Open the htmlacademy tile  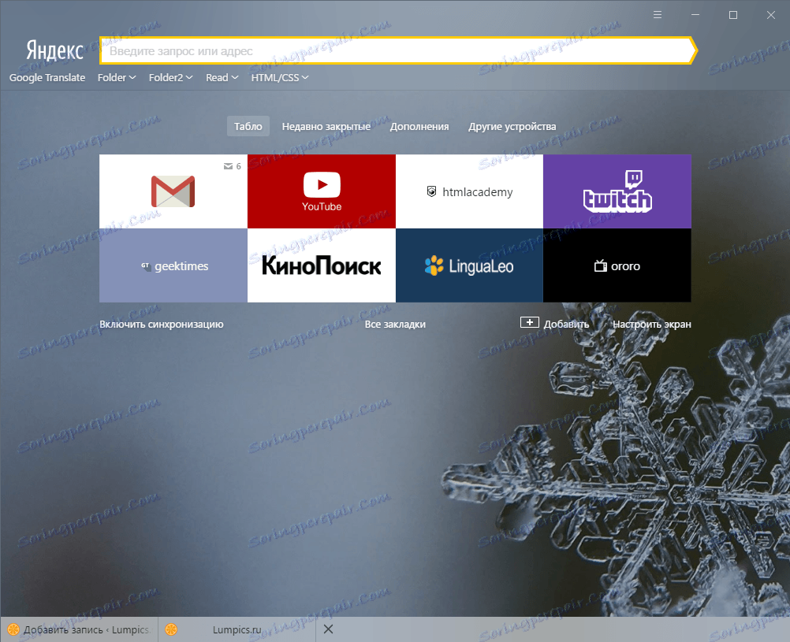[469, 191]
